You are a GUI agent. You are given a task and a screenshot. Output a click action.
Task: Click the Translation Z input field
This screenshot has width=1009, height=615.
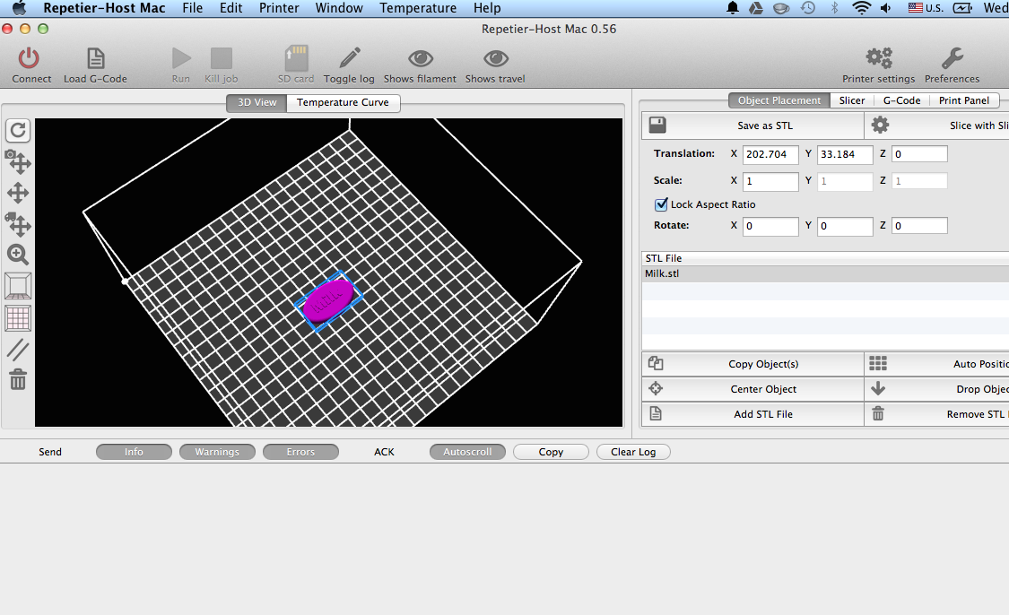pyautogui.click(x=919, y=154)
